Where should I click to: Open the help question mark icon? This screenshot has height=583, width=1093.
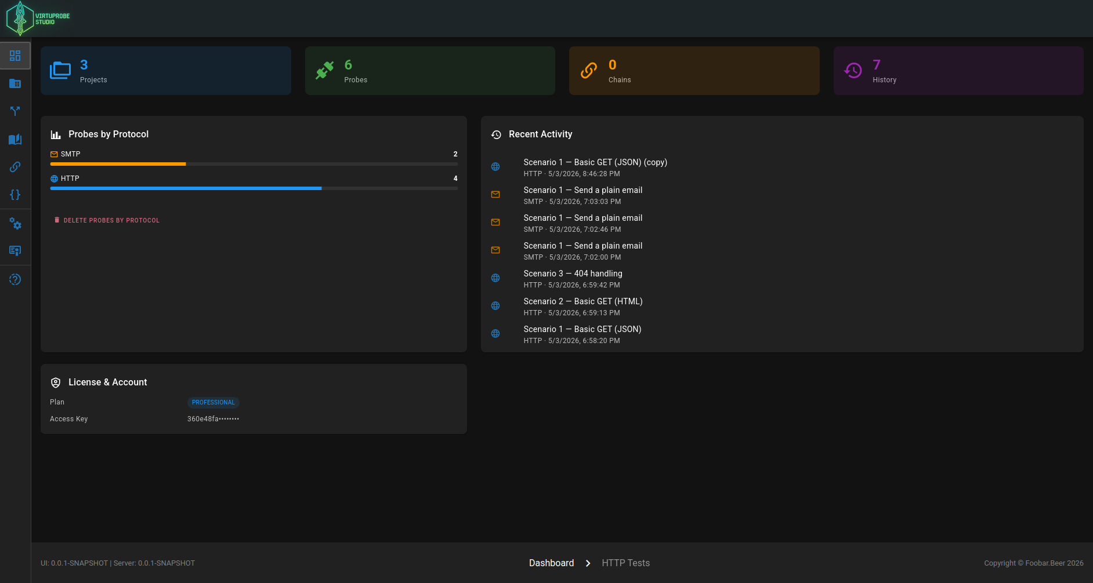click(15, 279)
